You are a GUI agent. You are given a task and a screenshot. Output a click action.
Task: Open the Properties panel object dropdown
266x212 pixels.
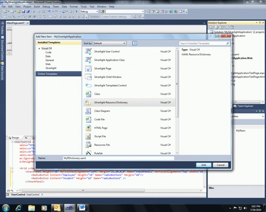(x=263, y=116)
